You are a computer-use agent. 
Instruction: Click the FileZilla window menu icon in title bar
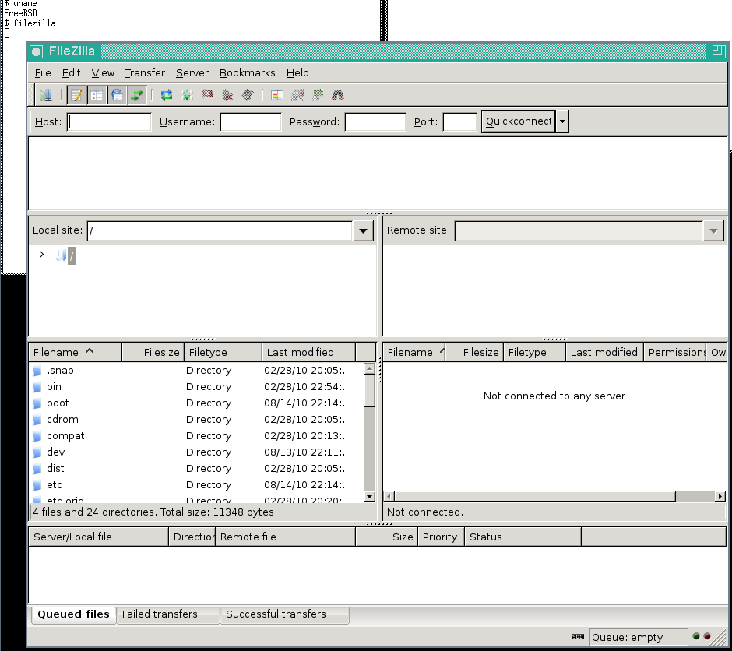click(37, 51)
